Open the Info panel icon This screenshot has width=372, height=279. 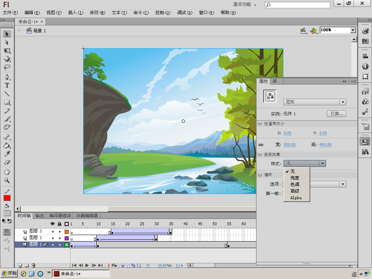pyautogui.click(x=365, y=66)
